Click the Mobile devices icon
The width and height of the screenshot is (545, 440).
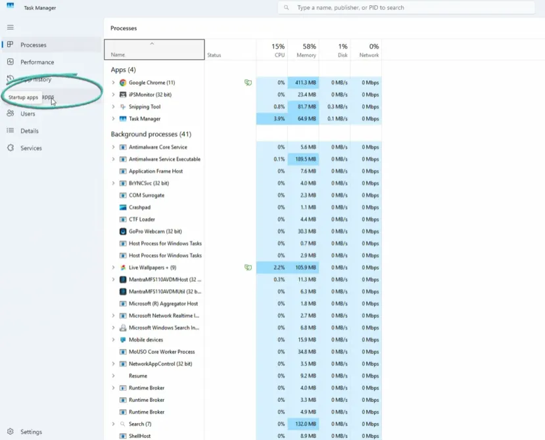pyautogui.click(x=123, y=340)
